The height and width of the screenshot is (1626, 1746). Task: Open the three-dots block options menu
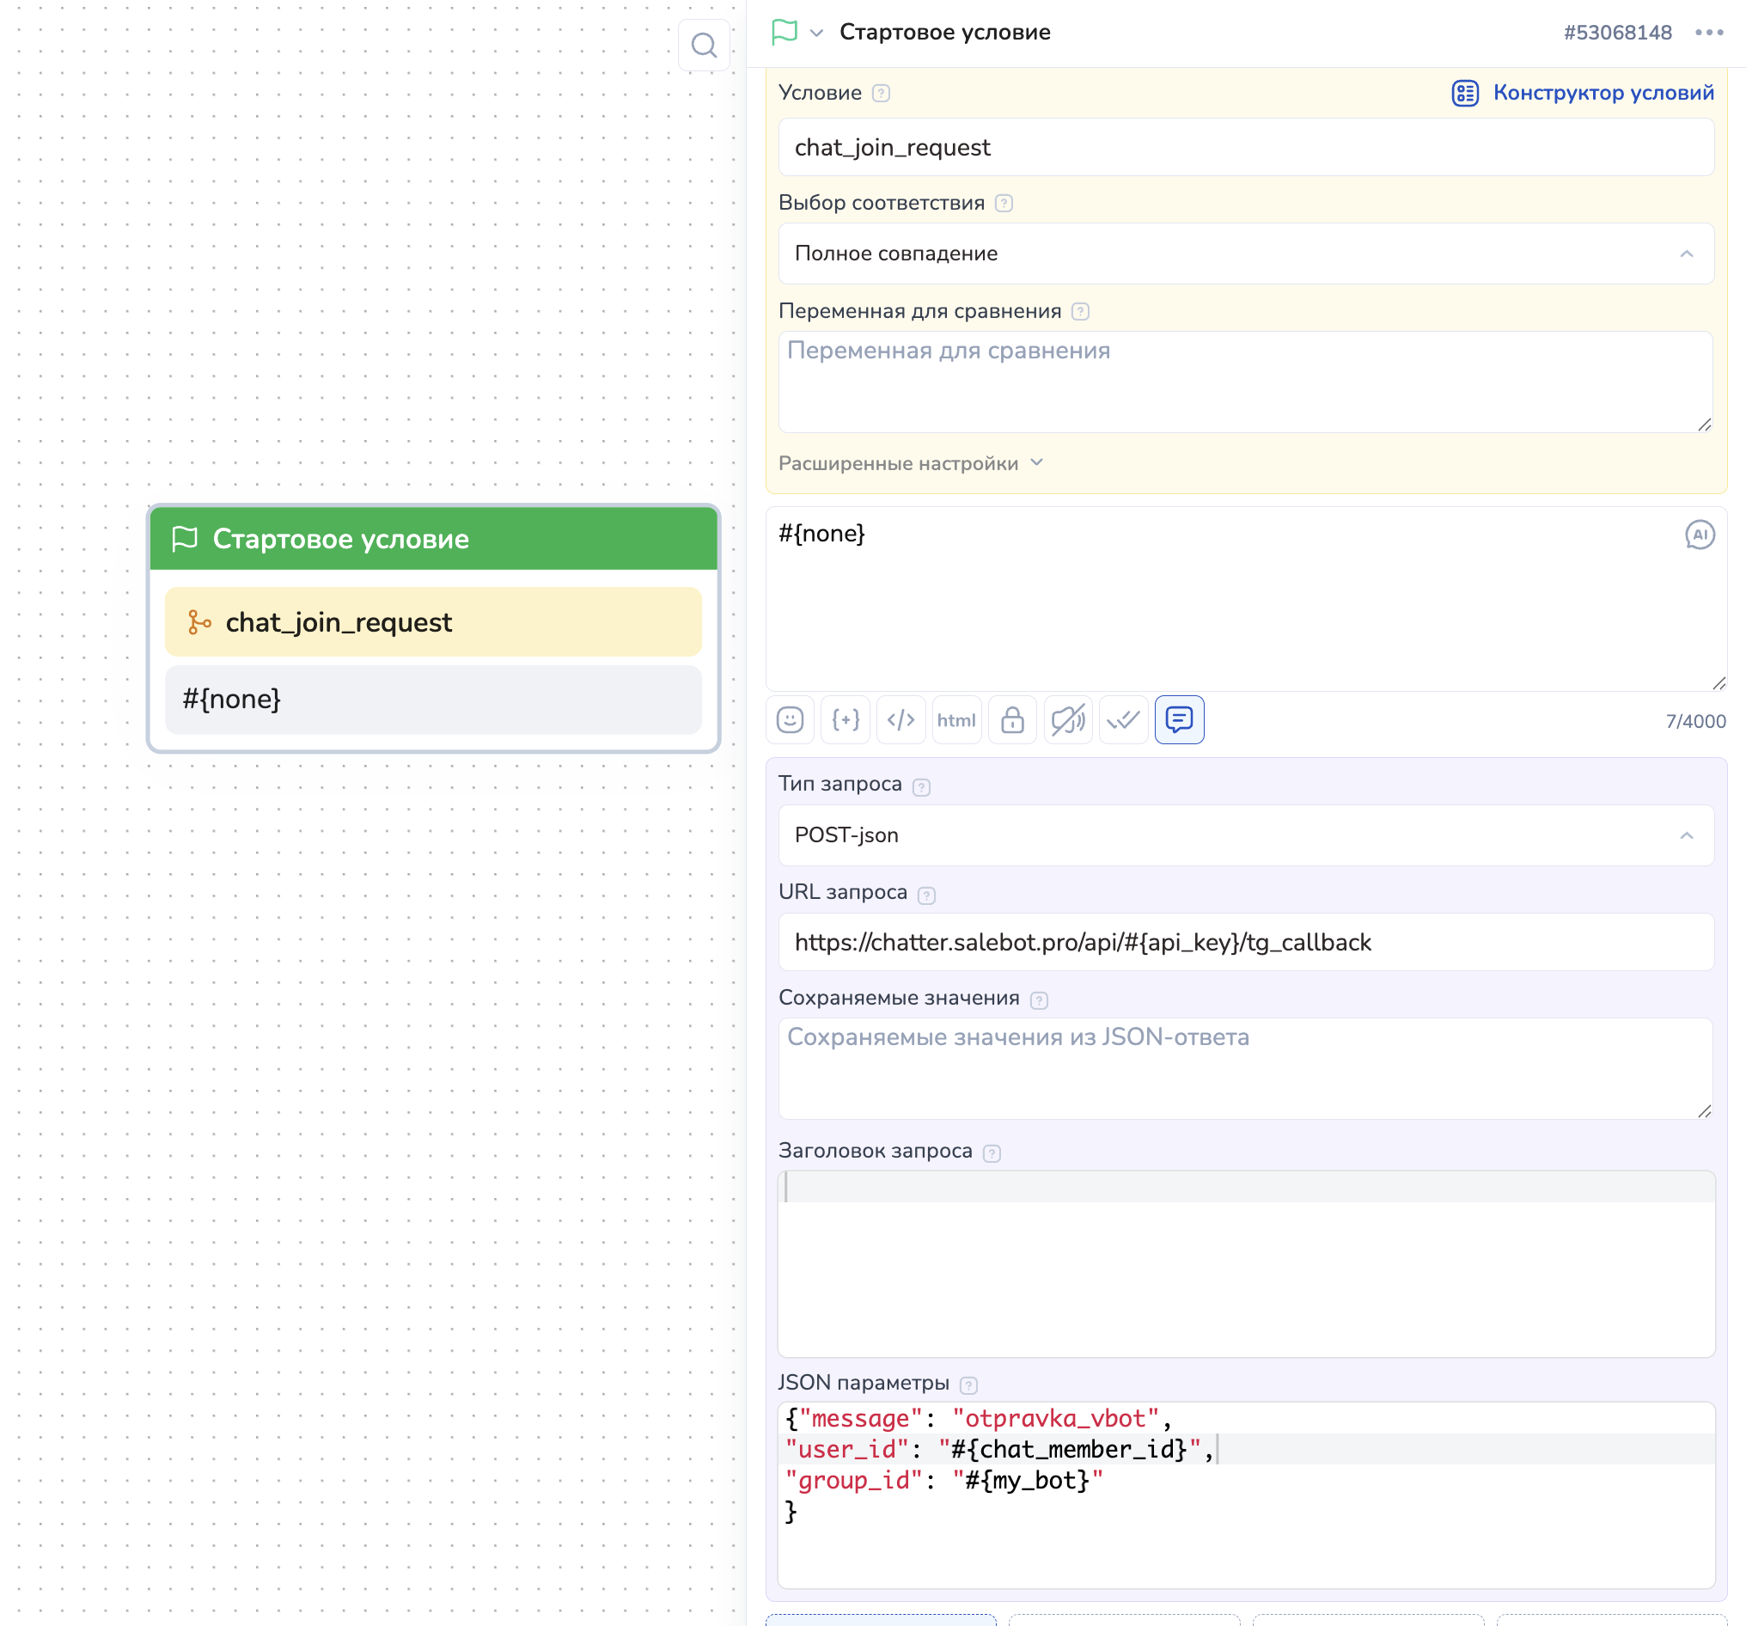click(1708, 33)
